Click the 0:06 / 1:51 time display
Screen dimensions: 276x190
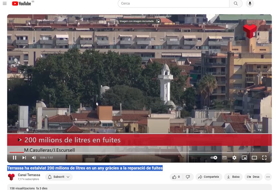click(47, 158)
